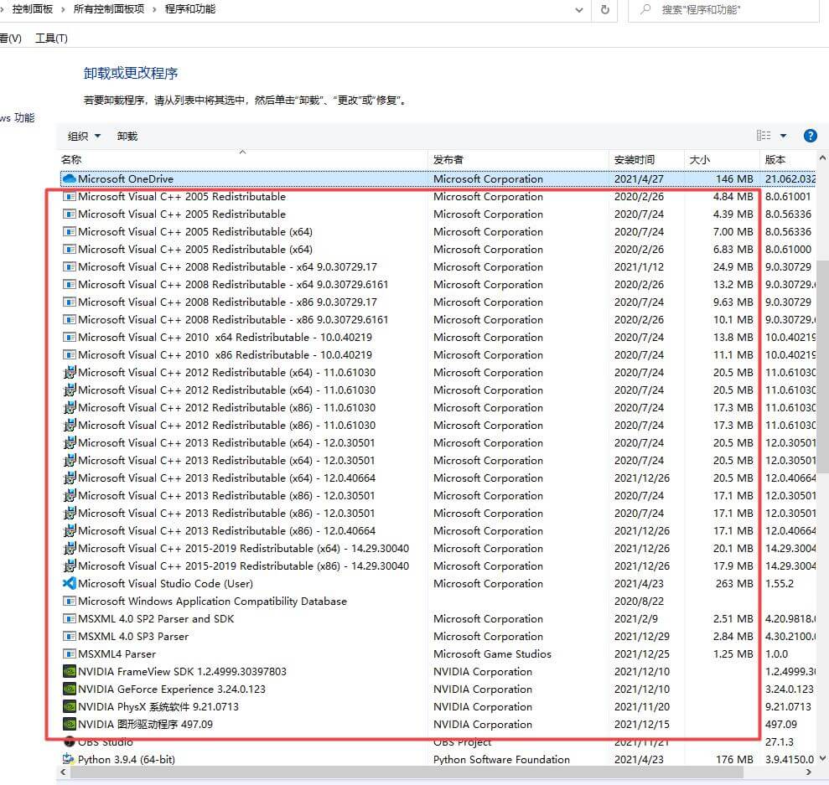This screenshot has width=829, height=785.
Task: Click the NVIDIA 图形驱动程序 icon
Action: tap(70, 724)
